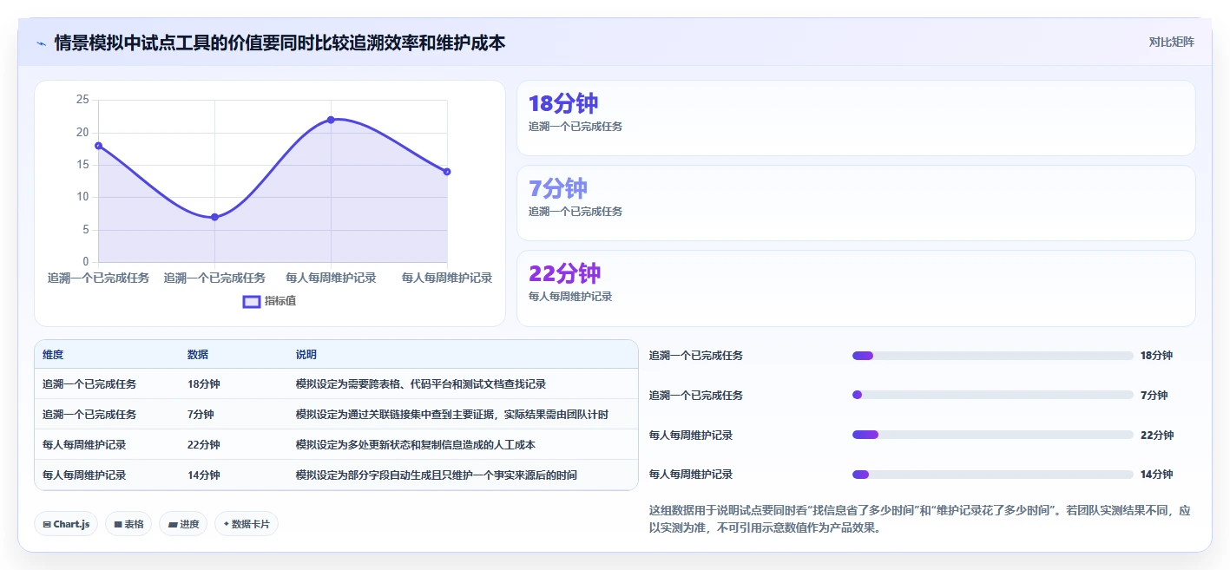Click the label left of the 7分钟 progress bar

coord(696,395)
